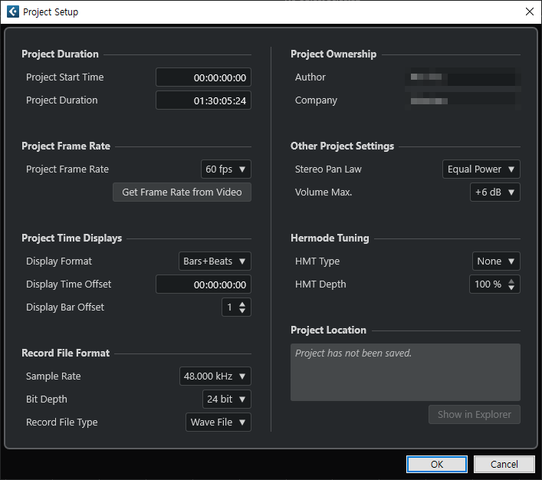The width and height of the screenshot is (542, 480).
Task: Open the Bit Depth dropdown
Action: click(226, 399)
